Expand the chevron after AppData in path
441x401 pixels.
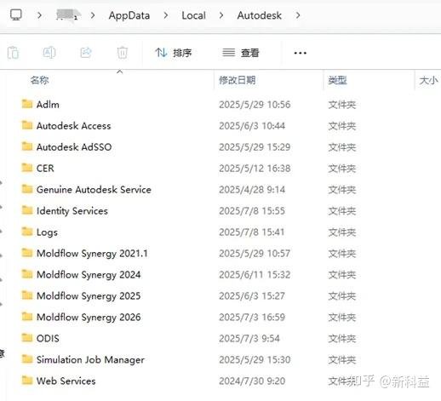[x=166, y=15]
